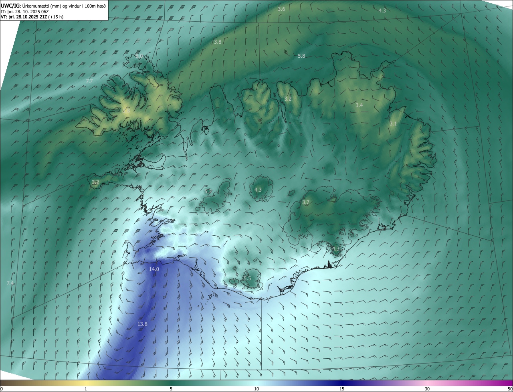Viewport: 513px width, 392px height.
Task: Click the 7.7 value label
Action: tap(89, 81)
